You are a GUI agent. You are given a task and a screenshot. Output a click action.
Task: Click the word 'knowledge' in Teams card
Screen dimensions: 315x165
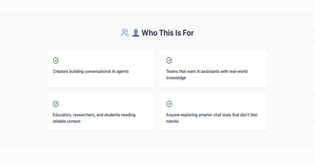(x=176, y=78)
